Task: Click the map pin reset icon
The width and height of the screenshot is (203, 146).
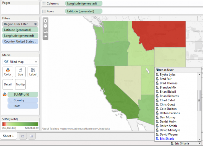Action: (45, 36)
